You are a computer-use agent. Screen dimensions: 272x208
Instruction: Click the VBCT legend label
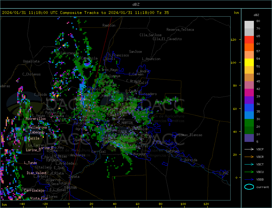[x=260, y=164]
